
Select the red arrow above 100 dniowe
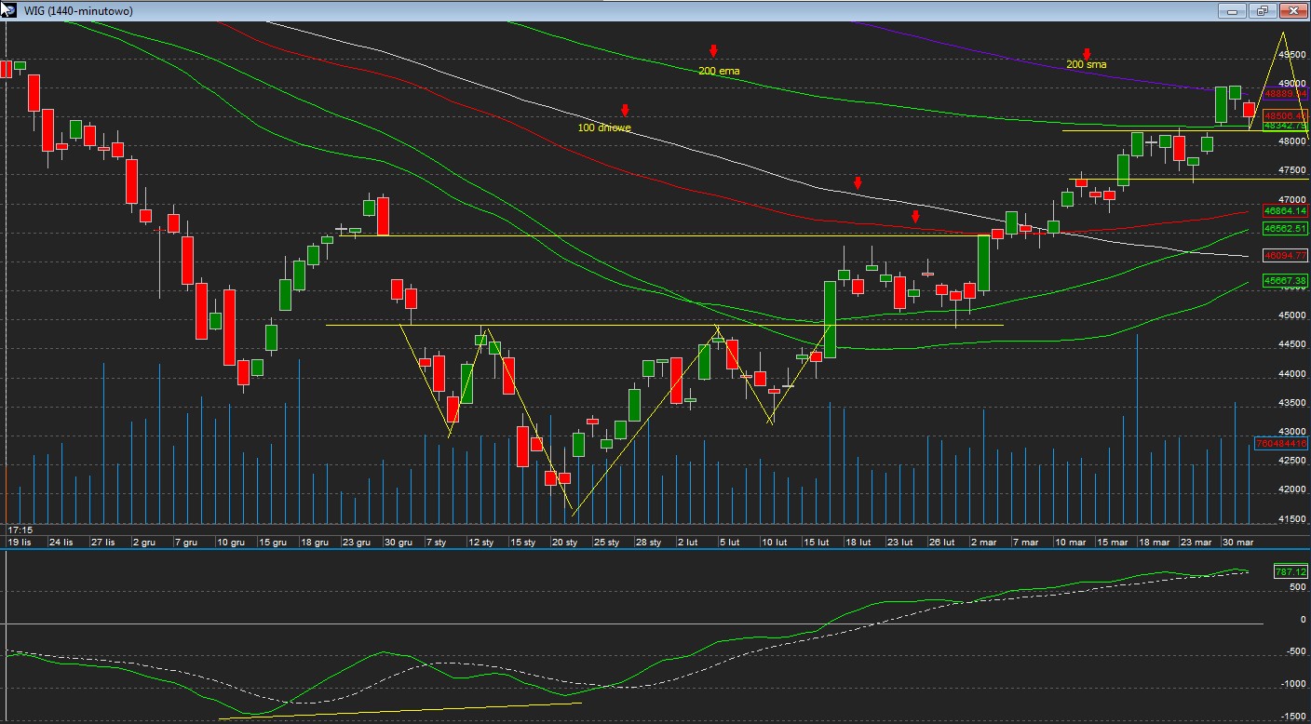coord(625,110)
